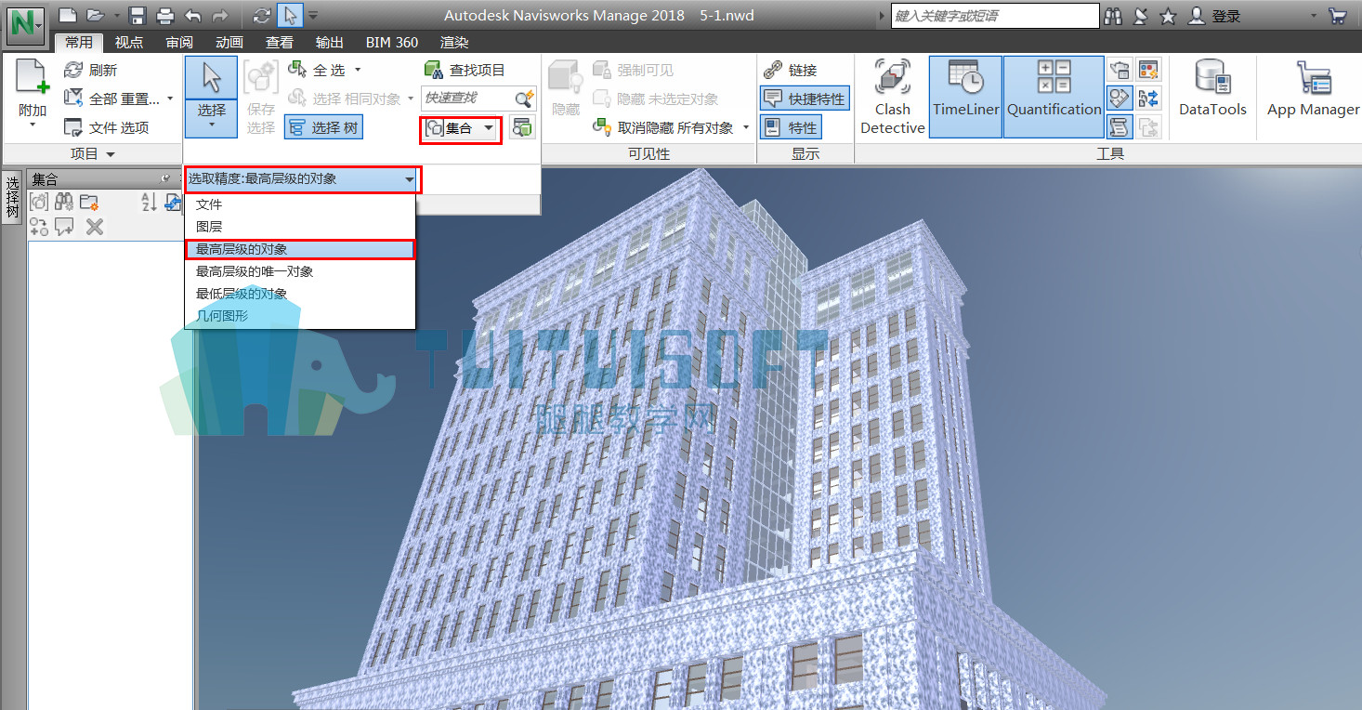This screenshot has height=710, width=1362.
Task: Open the 取消隐藏 所有对象 dropdown arrow
Action: (747, 127)
